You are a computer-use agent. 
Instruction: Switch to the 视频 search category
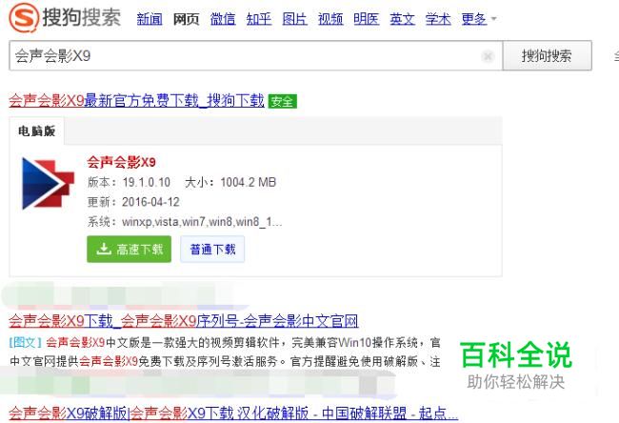[x=330, y=18]
